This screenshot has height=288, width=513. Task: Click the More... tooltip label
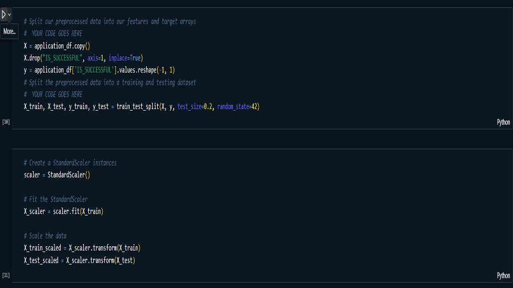(9, 31)
